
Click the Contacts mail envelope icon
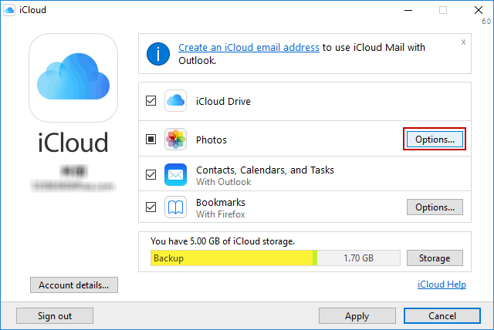175,174
